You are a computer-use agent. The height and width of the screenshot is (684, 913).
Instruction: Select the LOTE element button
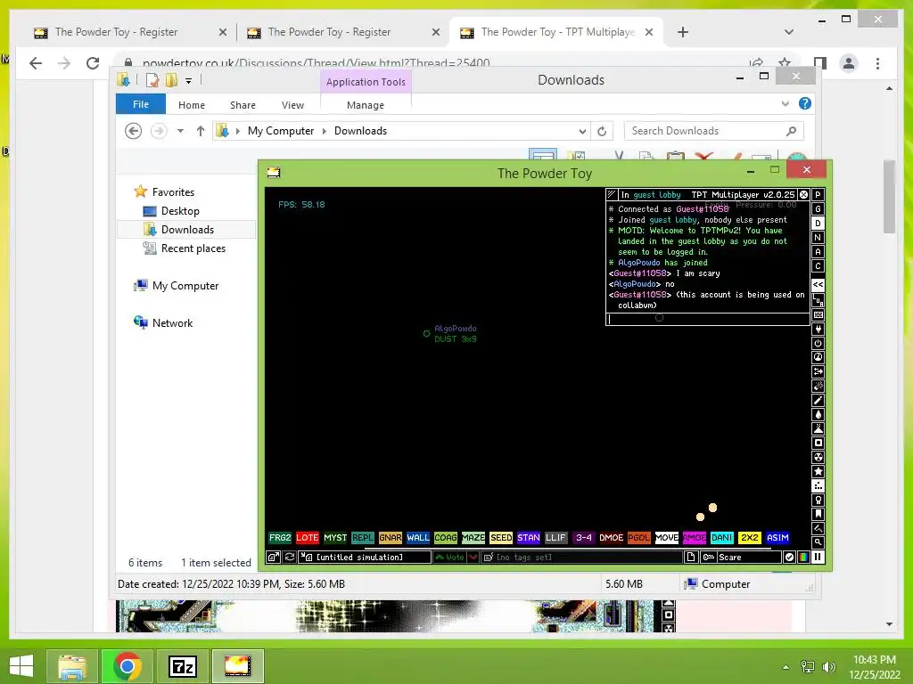[x=308, y=537]
